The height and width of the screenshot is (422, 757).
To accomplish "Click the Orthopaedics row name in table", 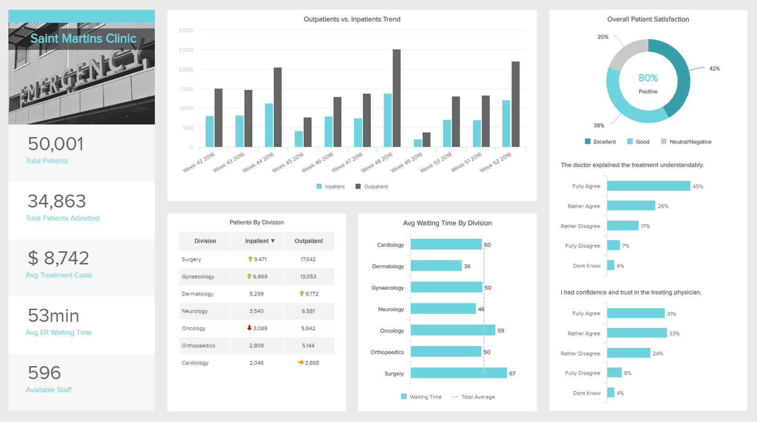I will click(x=199, y=345).
